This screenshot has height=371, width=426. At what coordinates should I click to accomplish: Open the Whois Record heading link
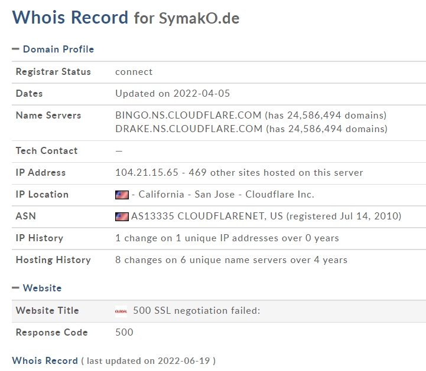[x=45, y=360]
